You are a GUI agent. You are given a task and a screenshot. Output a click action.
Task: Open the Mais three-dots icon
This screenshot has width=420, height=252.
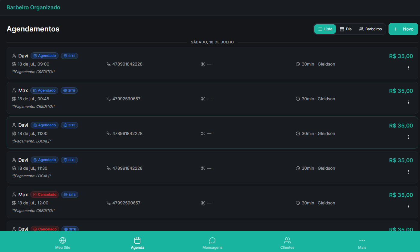[362, 240]
